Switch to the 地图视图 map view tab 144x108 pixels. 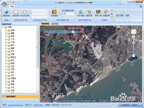point(45,24)
